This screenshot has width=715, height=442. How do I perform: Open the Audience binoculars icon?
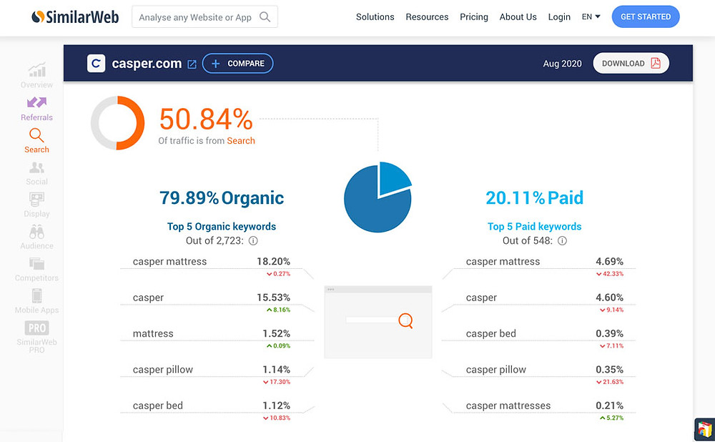36,232
